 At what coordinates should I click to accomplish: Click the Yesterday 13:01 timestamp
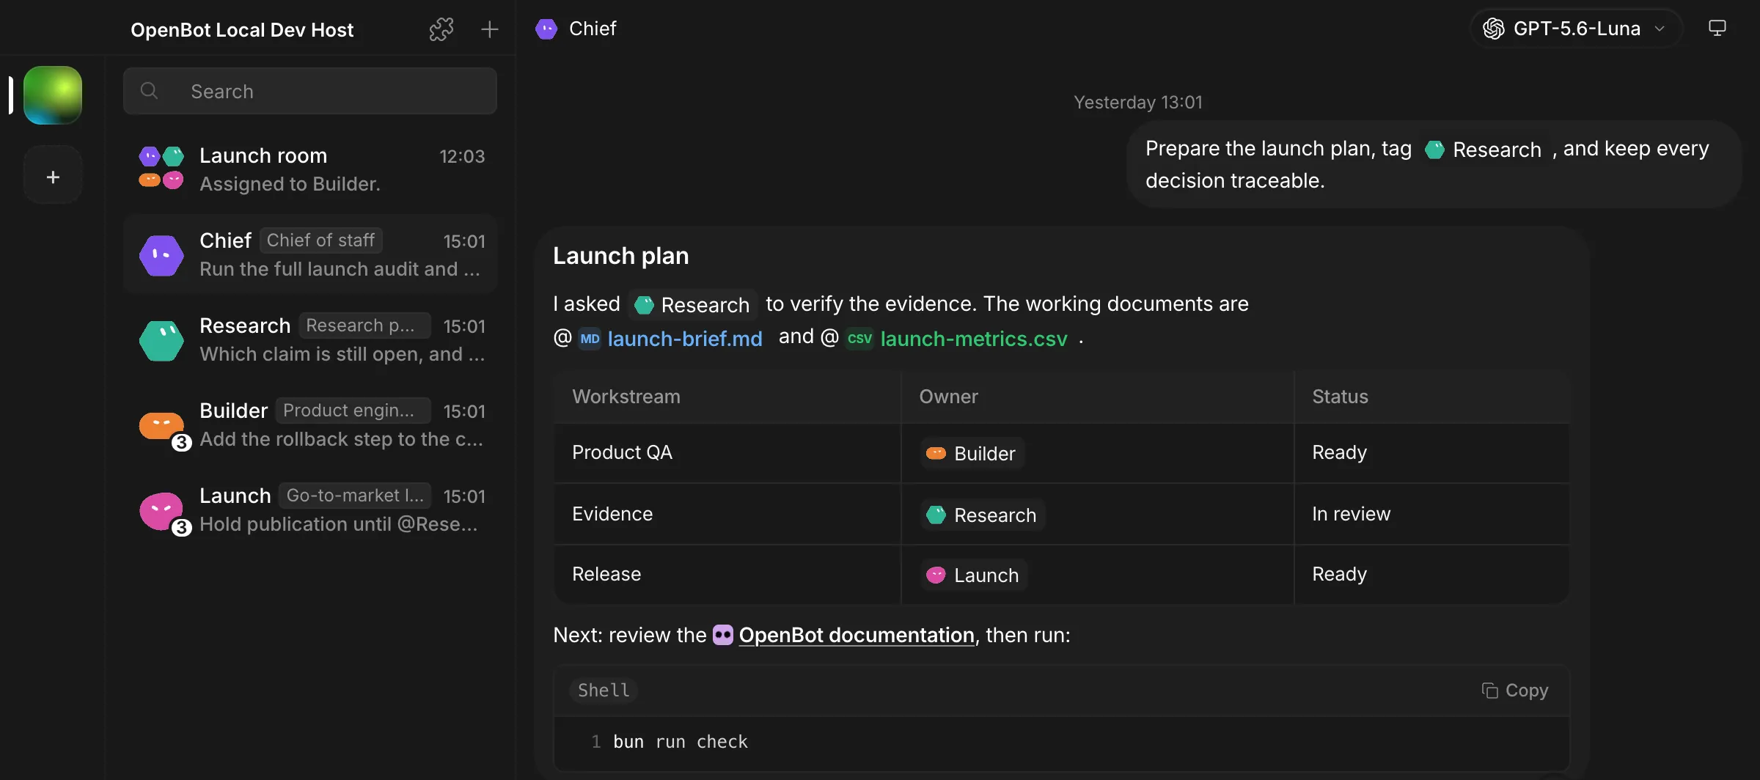(1137, 103)
